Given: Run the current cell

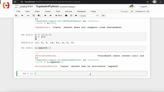Looking at the screenshot, I should click(x=59, y=16).
